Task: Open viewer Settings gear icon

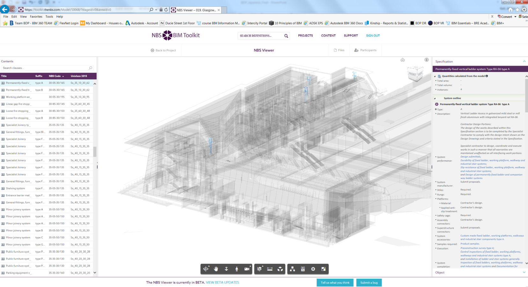Action: [313, 269]
